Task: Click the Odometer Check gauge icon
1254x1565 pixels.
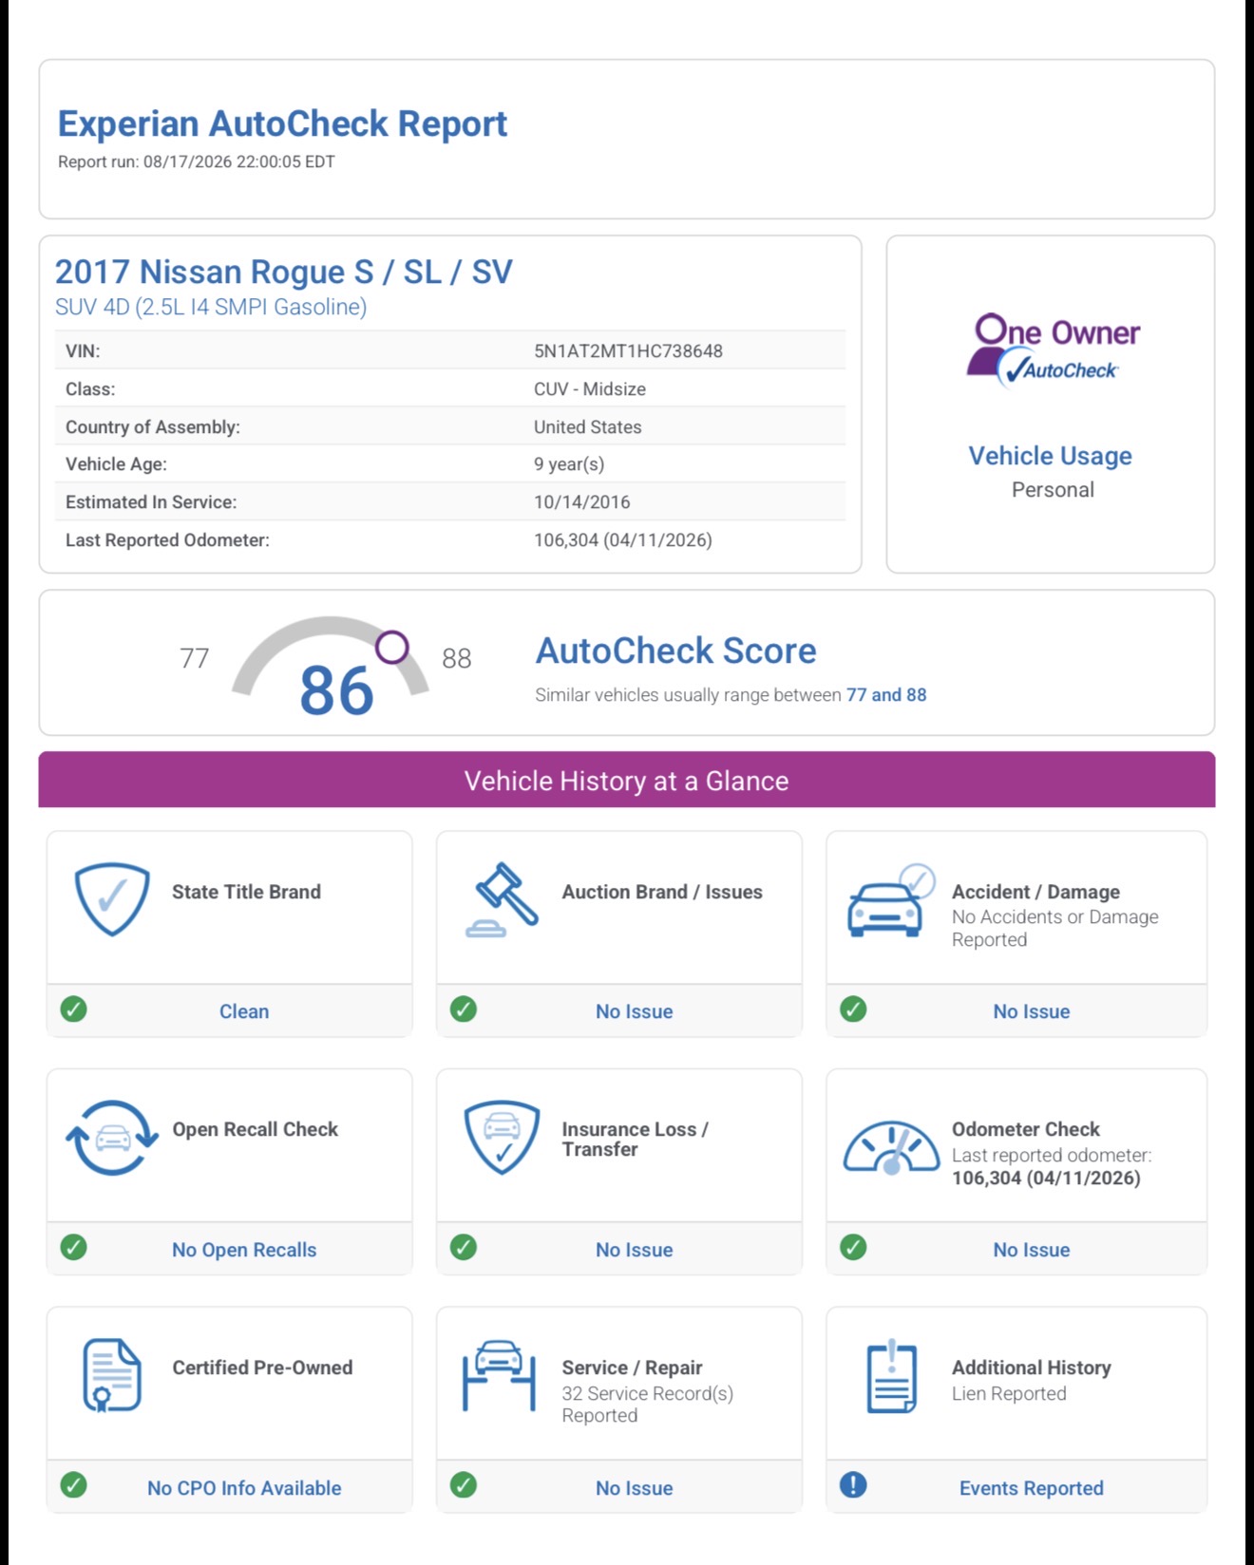Action: pos(891,1147)
